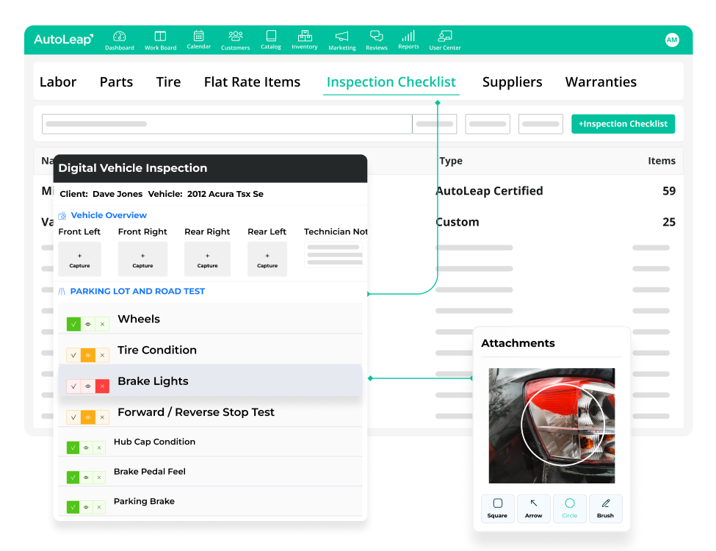The image size is (716, 551).
Task: Open the Reviews section
Action: pos(376,40)
